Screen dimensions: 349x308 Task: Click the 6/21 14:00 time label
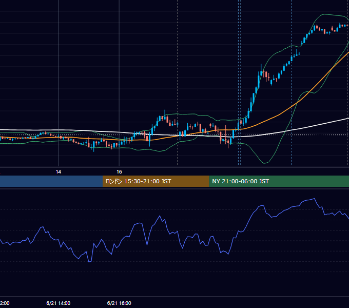tap(59, 303)
